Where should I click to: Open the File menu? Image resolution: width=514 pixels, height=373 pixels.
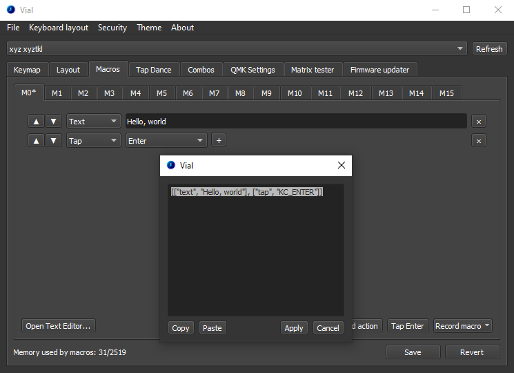[13, 28]
